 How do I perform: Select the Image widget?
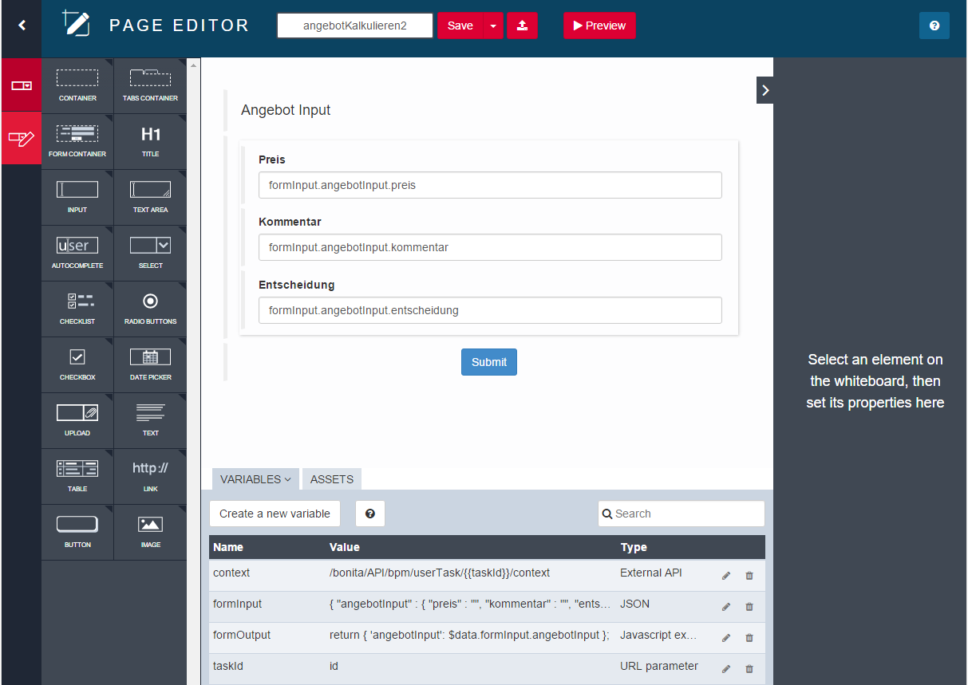click(x=150, y=532)
